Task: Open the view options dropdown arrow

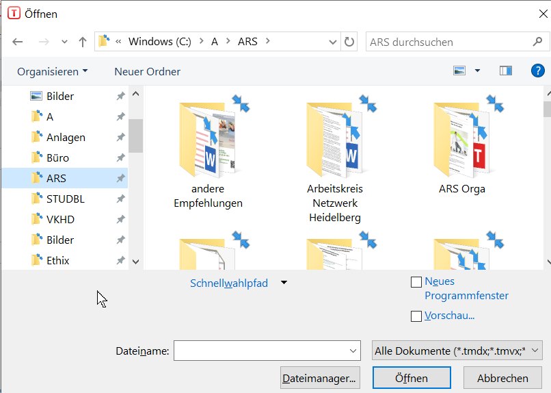Action: [x=477, y=71]
